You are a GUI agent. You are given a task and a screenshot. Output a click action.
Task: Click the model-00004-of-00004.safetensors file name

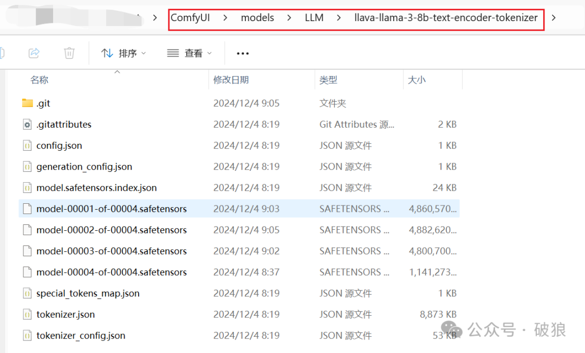tap(112, 272)
